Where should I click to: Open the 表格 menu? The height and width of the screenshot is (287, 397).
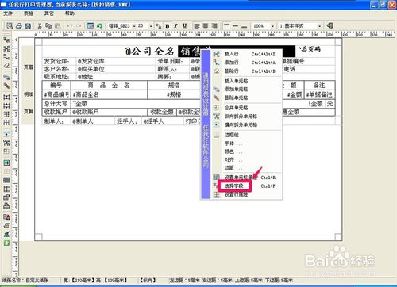[29, 13]
